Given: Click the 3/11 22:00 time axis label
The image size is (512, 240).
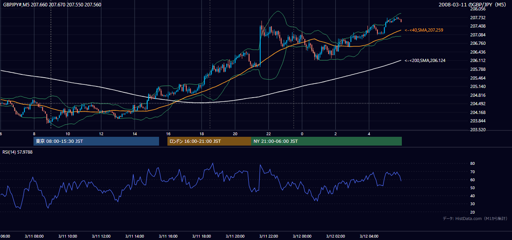Looking at the screenshot, I should click(x=268, y=236).
